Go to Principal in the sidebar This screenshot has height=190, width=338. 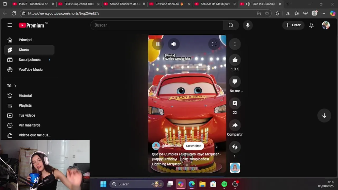click(x=29, y=40)
